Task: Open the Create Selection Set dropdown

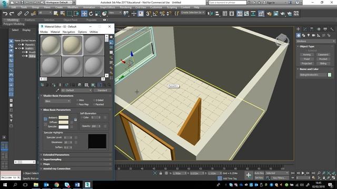Action: click(x=193, y=13)
